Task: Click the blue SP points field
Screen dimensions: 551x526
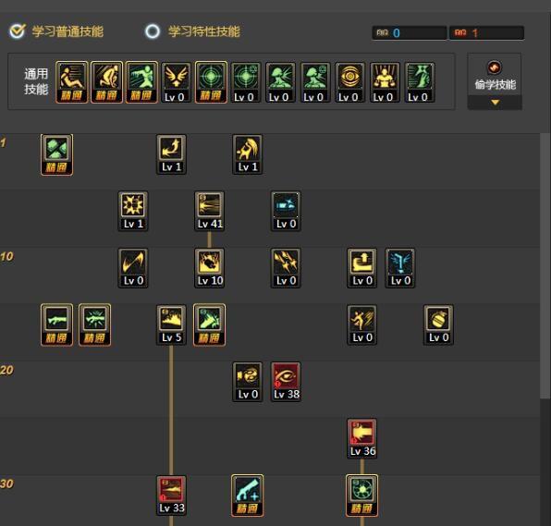Action: point(409,33)
